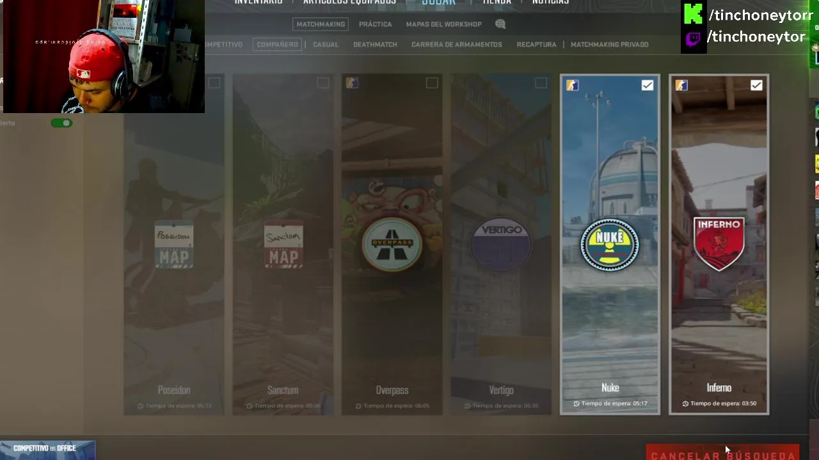Click the Sanctum map badge
This screenshot has height=460, width=819.
click(283, 245)
